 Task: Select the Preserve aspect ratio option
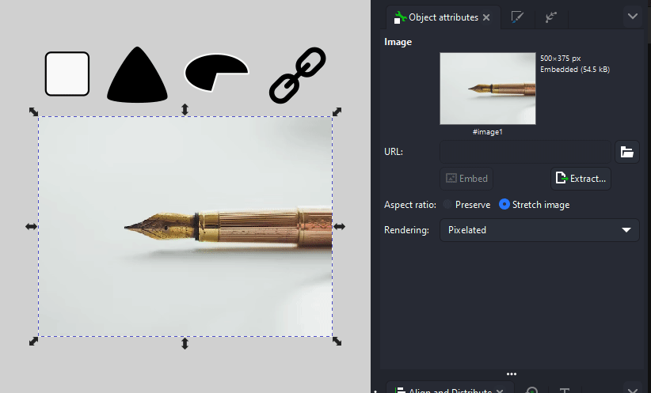click(x=448, y=205)
